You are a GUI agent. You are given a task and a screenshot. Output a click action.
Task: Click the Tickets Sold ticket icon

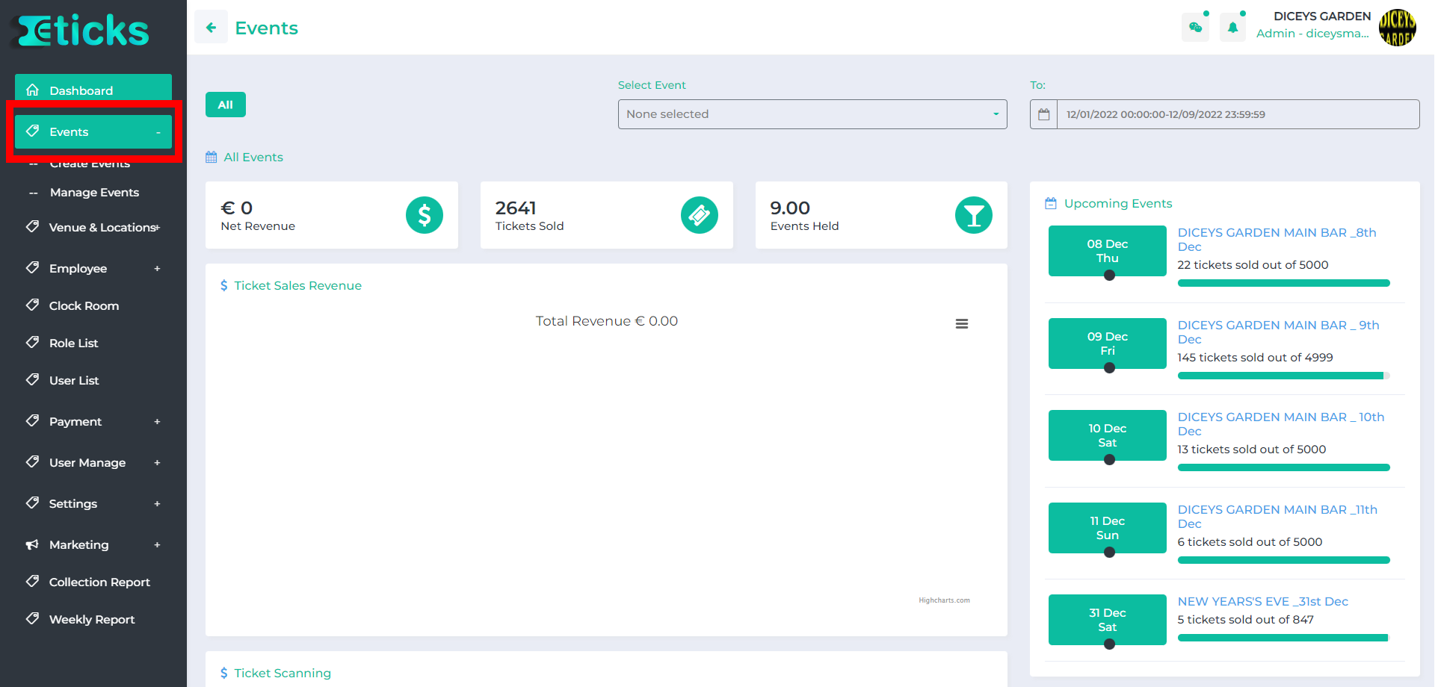coord(700,215)
